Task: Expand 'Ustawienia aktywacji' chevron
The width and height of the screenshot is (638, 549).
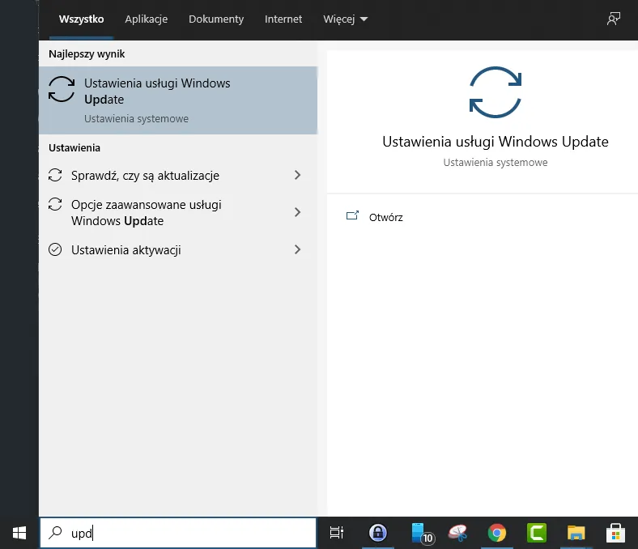Action: pos(297,249)
